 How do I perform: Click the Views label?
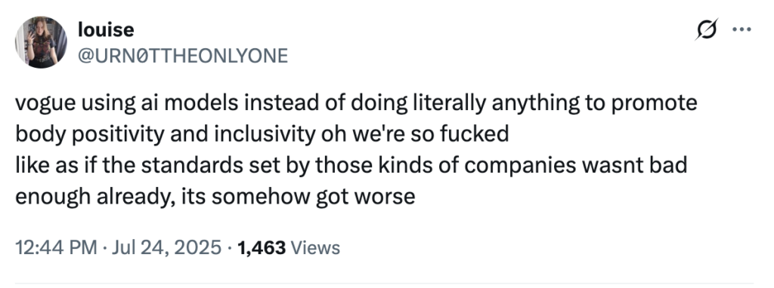315,247
